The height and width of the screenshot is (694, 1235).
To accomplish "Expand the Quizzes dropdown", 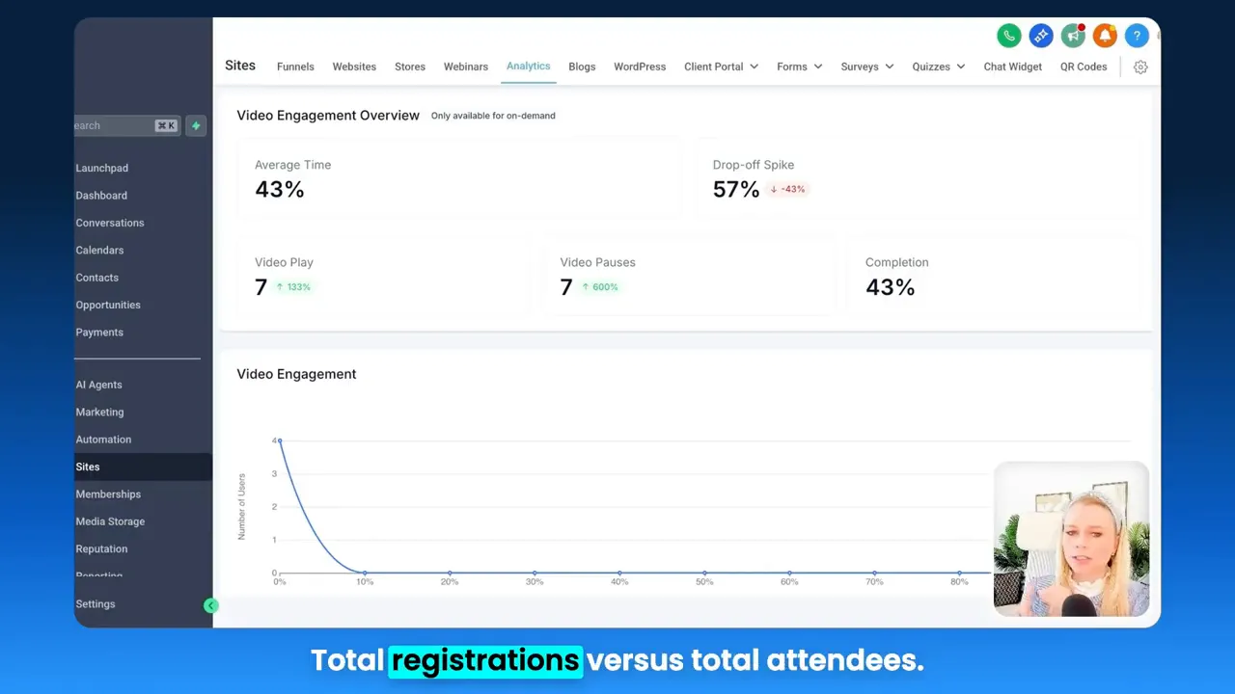I will (937, 66).
